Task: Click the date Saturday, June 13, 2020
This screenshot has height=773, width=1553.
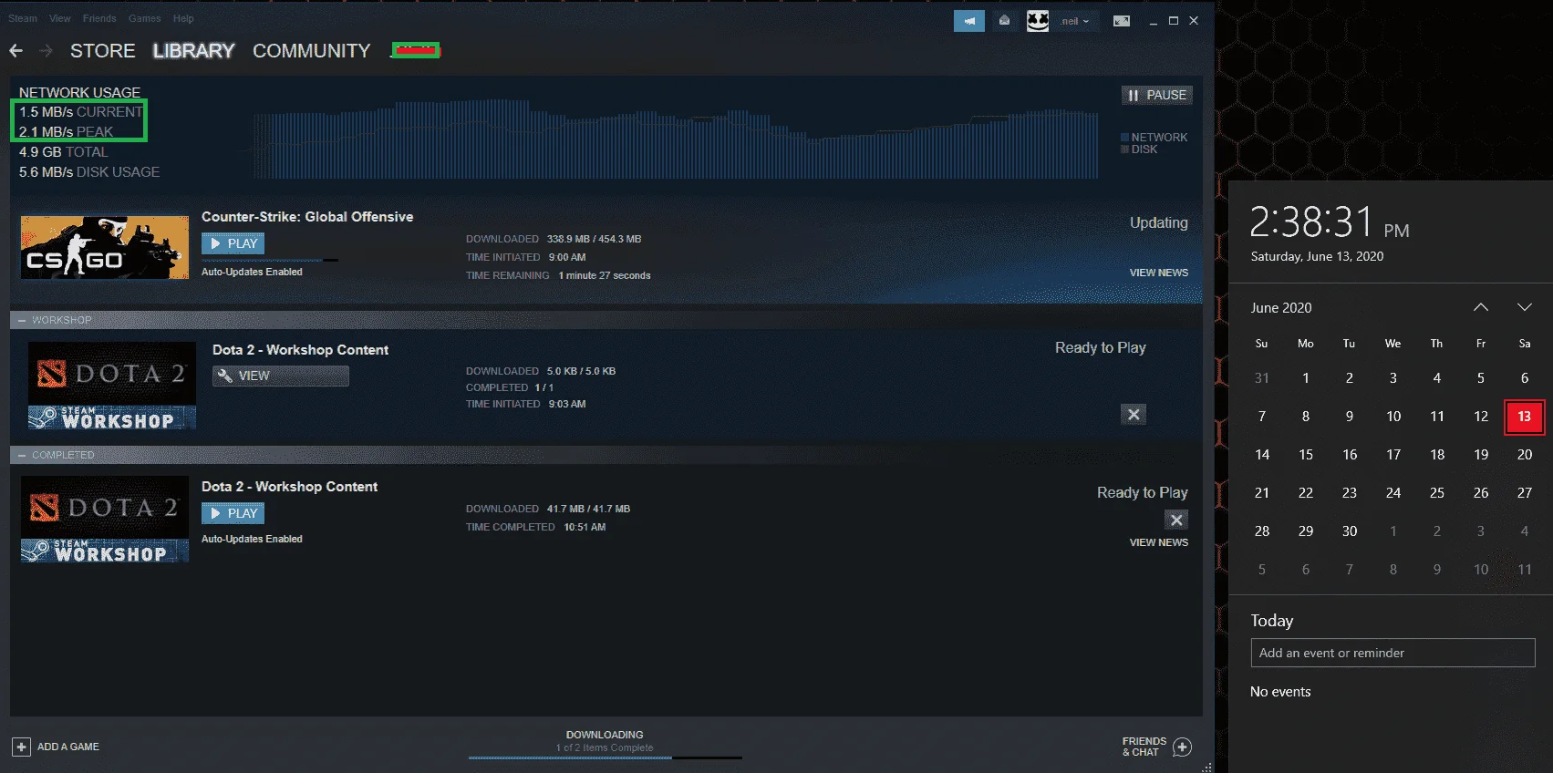Action: point(1317,256)
